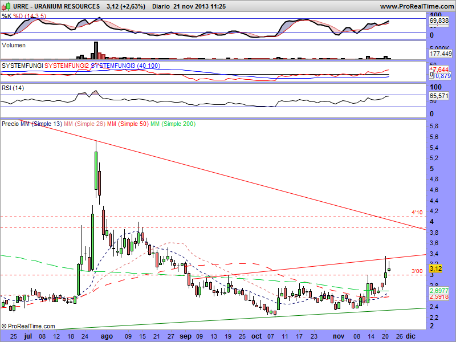456x342 pixels.
Task: Select the URRE - URANIUM RESOURCES title
Action: 56,6
